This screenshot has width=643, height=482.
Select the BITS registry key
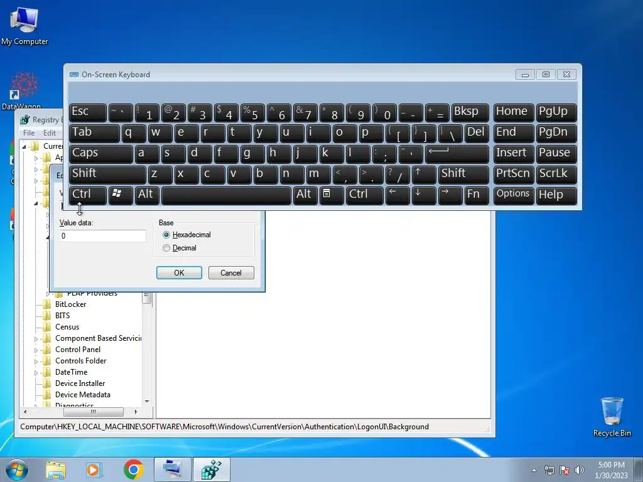point(62,316)
